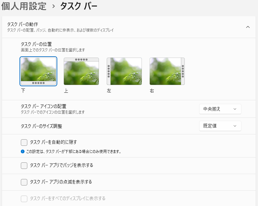Click the タスク バーの動作 header title
Screen dimensions: 258x206
click(22, 24)
